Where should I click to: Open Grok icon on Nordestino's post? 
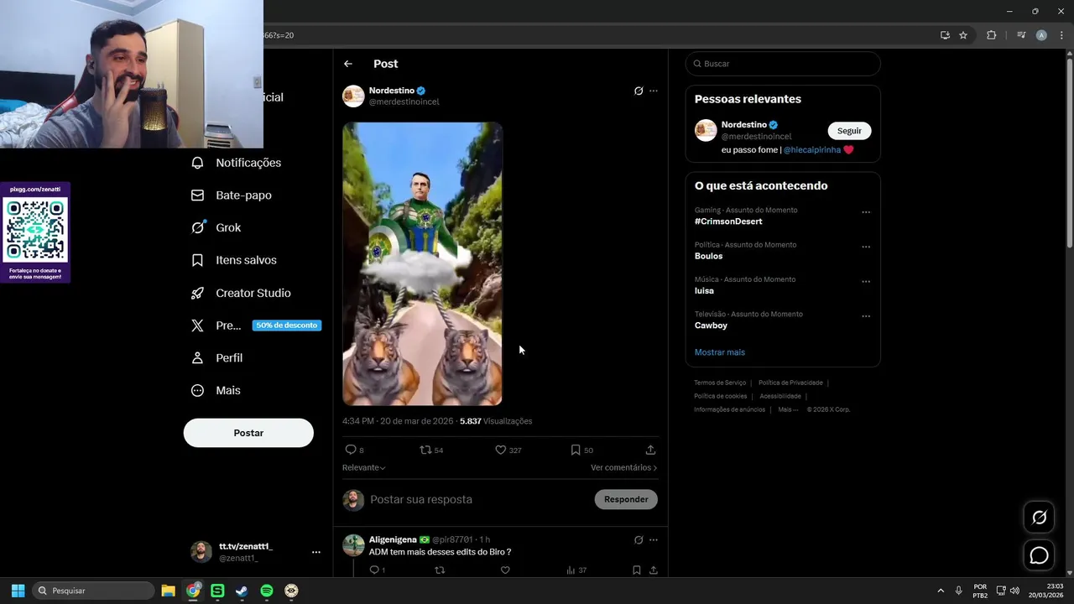[639, 91]
